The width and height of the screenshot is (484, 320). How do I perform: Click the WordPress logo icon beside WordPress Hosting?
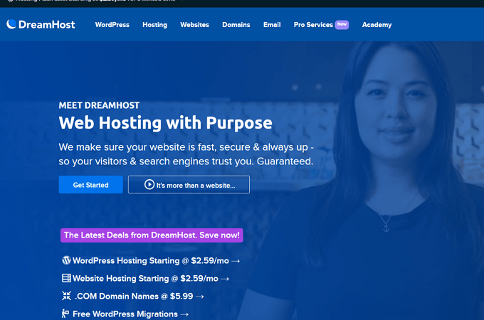tap(66, 260)
